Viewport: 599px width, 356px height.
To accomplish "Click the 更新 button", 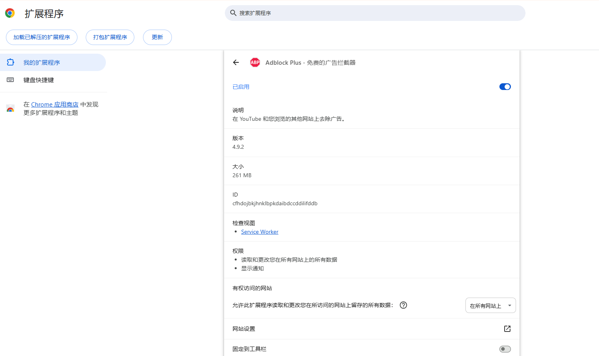I will (x=157, y=37).
